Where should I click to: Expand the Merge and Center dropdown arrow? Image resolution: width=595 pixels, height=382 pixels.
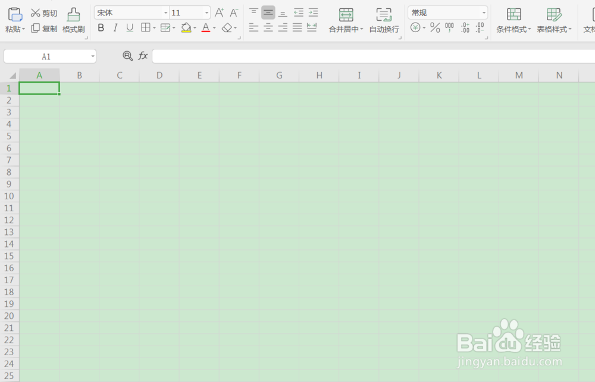(x=362, y=29)
